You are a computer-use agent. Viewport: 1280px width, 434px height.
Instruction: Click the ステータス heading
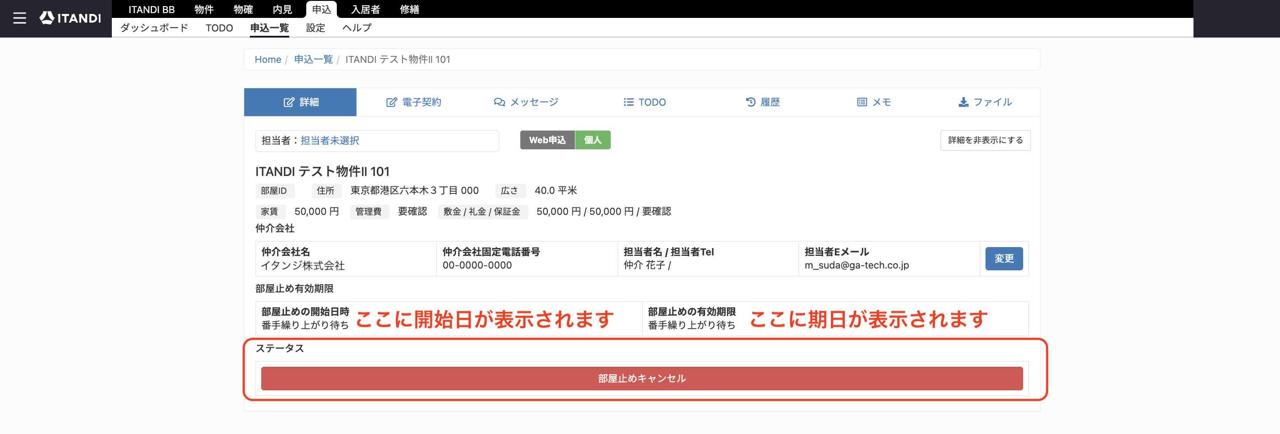(x=279, y=348)
